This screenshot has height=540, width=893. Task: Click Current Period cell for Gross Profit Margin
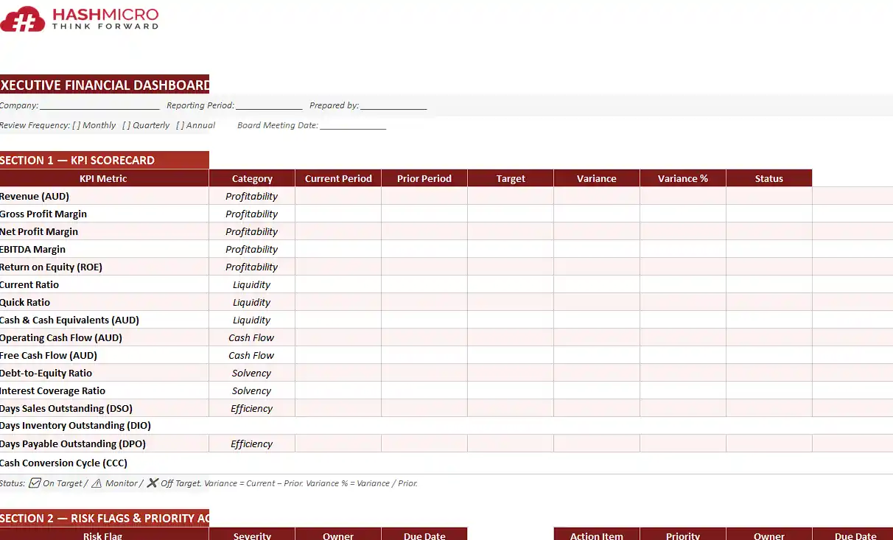click(x=337, y=214)
